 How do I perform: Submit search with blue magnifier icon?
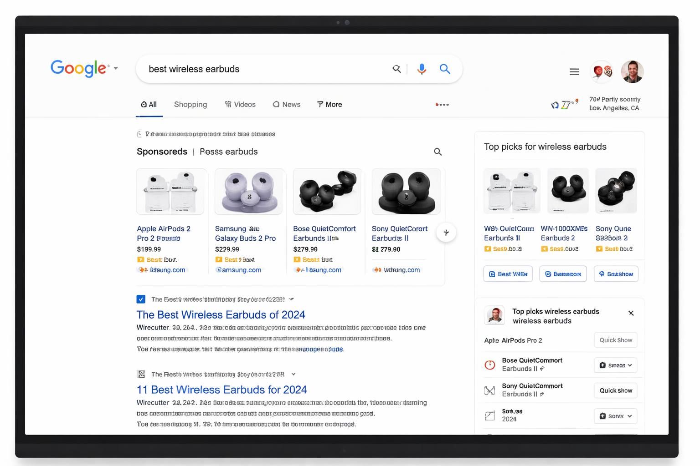(445, 69)
